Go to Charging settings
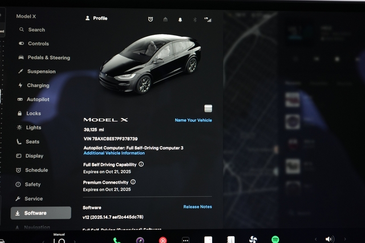This screenshot has width=365, height=243. point(34,86)
